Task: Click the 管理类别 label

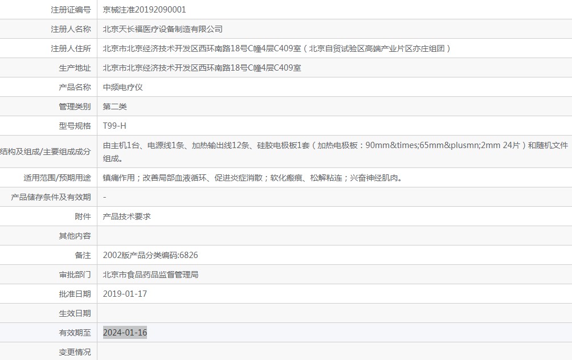Action: 75,107
